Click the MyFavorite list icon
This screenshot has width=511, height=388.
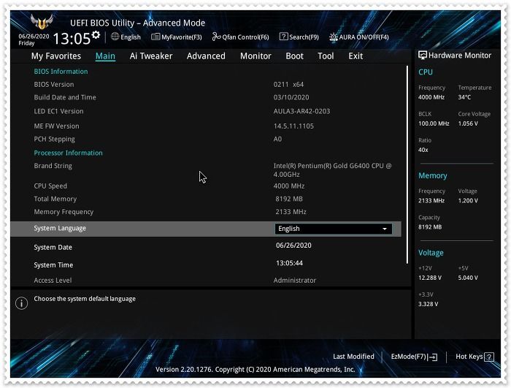[155, 37]
